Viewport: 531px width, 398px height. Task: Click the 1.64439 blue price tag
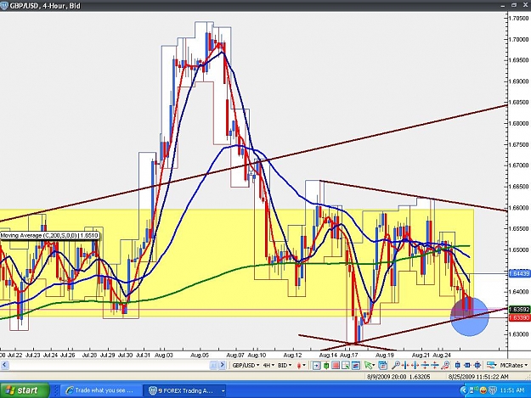[519, 273]
